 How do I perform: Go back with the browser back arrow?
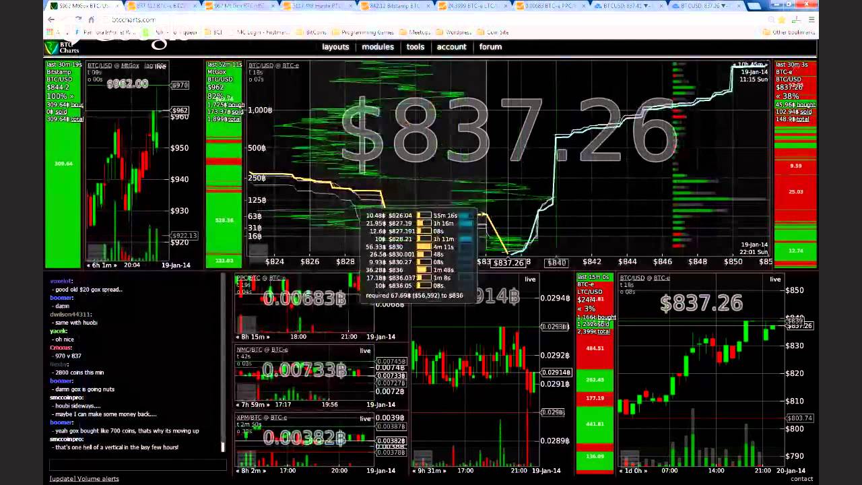coord(51,20)
